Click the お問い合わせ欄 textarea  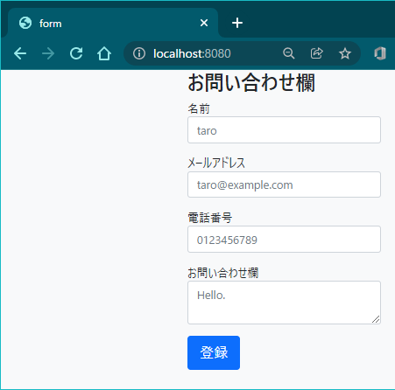[x=284, y=303]
